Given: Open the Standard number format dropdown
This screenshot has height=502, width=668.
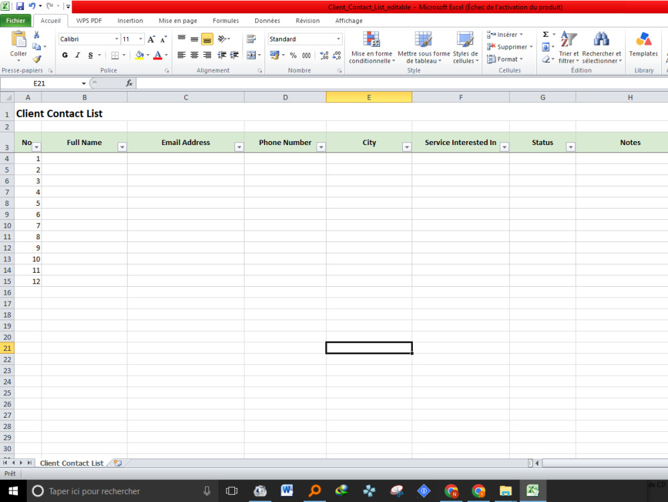Looking at the screenshot, I should click(x=338, y=39).
